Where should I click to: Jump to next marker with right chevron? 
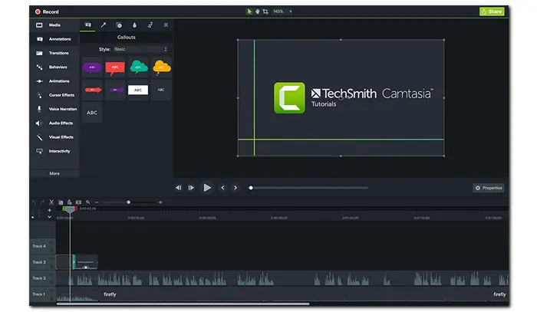click(x=236, y=188)
